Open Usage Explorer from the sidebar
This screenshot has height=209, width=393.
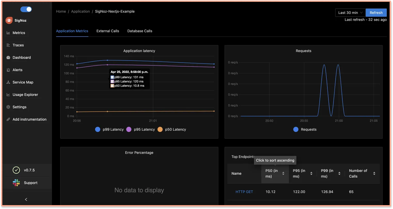(25, 95)
